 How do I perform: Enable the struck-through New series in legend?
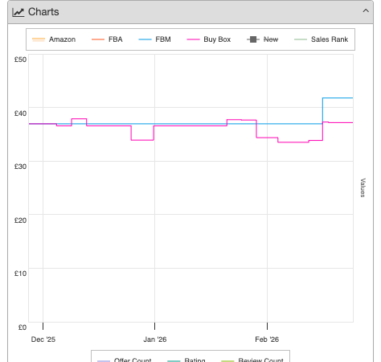coord(262,39)
